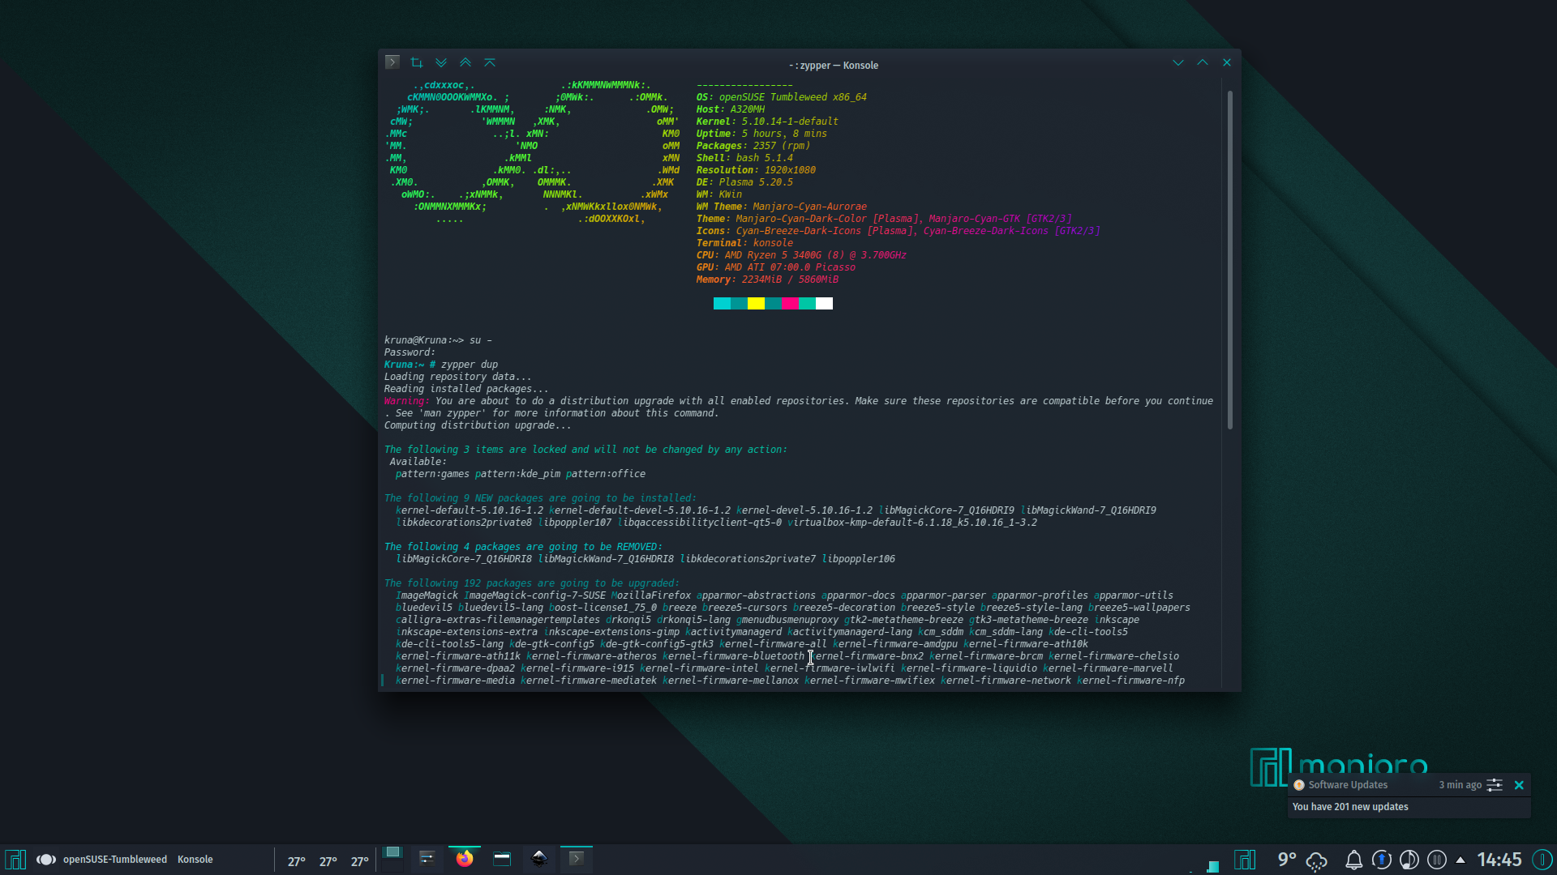Open the notifications bell in system tray
Viewport: 1557px width, 875px height.
[x=1353, y=860]
